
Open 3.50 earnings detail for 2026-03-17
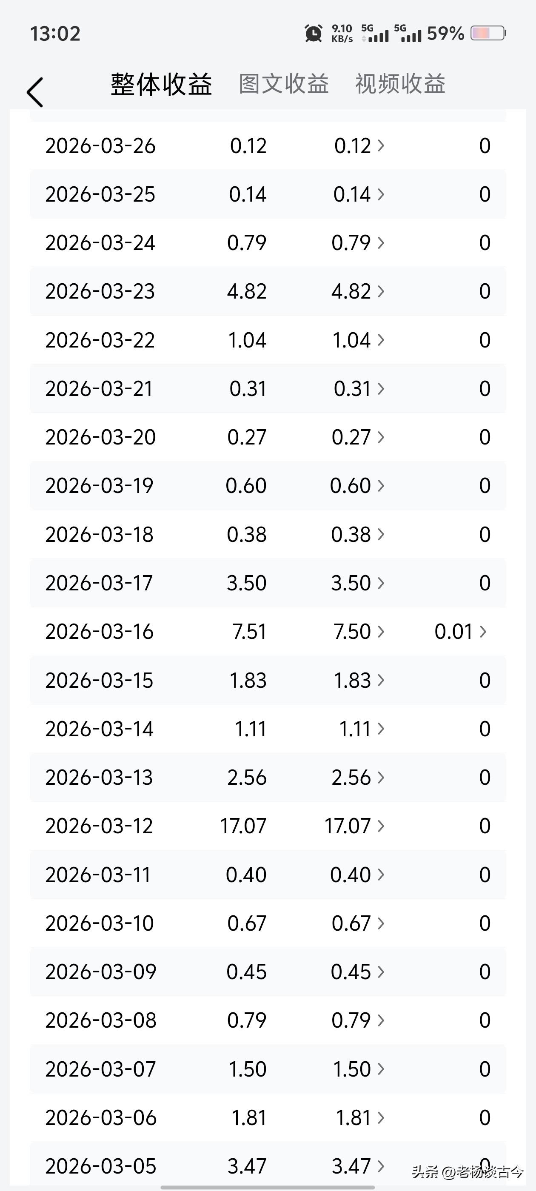358,583
